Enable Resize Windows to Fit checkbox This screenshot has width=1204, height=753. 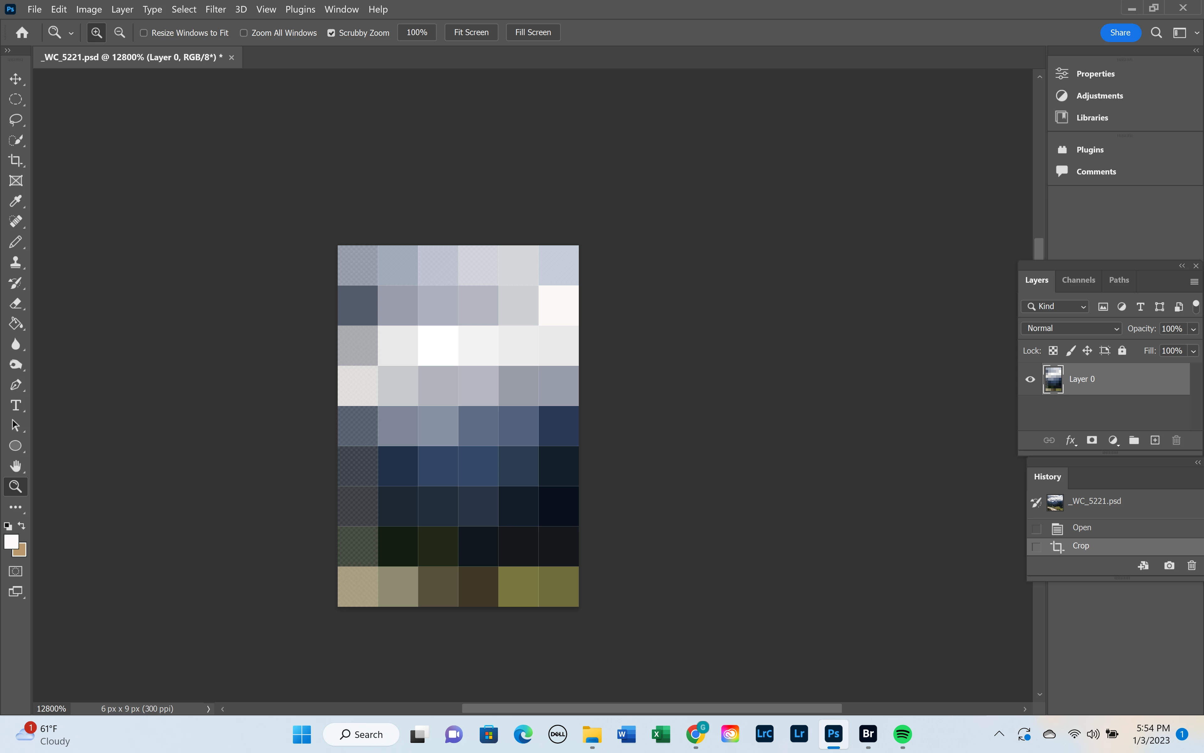144,33
